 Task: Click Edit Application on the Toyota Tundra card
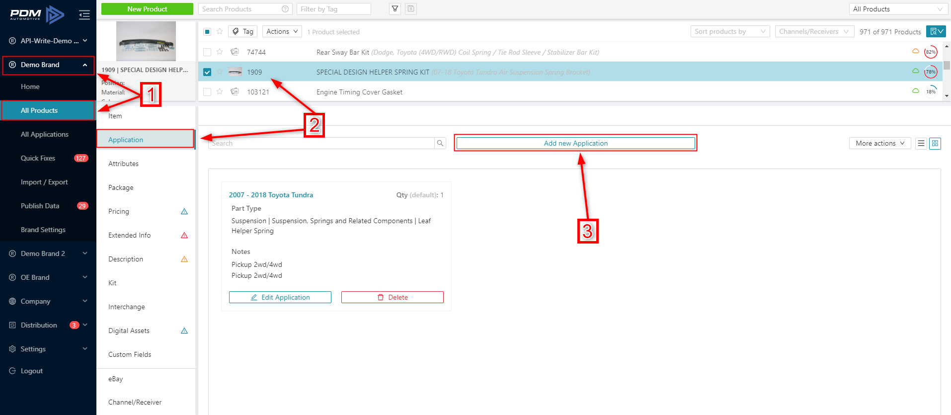[280, 297]
